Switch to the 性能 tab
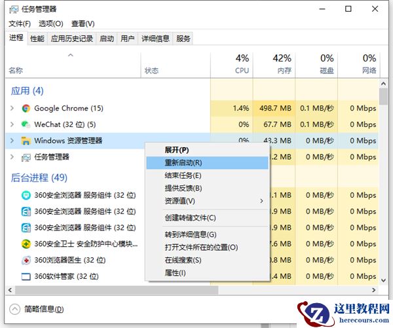Image resolution: width=393 pixels, height=328 pixels. click(37, 39)
